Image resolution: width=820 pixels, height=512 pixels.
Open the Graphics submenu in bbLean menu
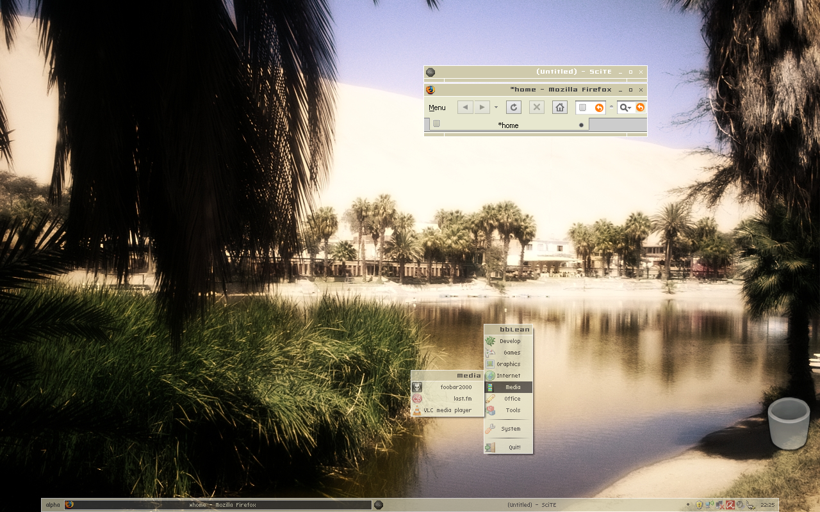click(509, 364)
